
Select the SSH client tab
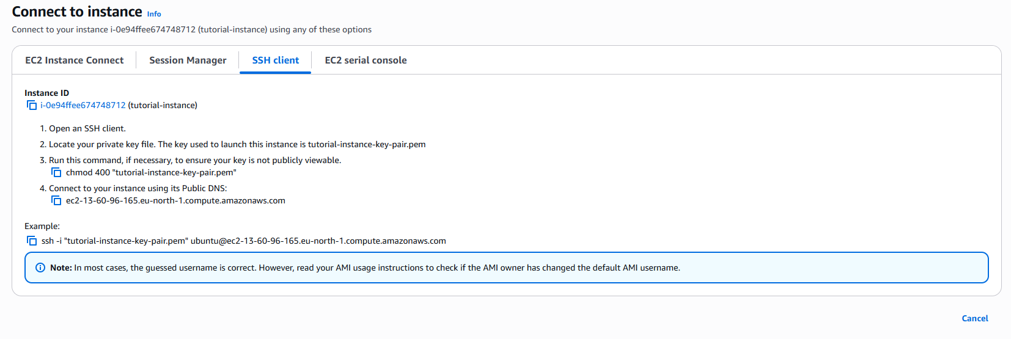click(x=276, y=60)
